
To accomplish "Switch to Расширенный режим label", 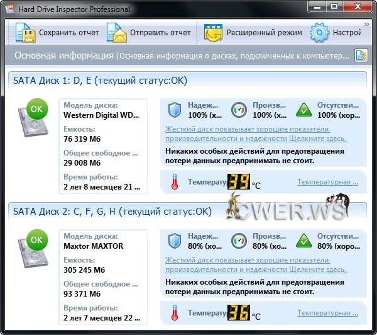I will pyautogui.click(x=265, y=33).
